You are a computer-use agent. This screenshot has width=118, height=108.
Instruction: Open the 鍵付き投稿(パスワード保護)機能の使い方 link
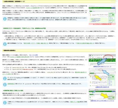tap(36, 43)
